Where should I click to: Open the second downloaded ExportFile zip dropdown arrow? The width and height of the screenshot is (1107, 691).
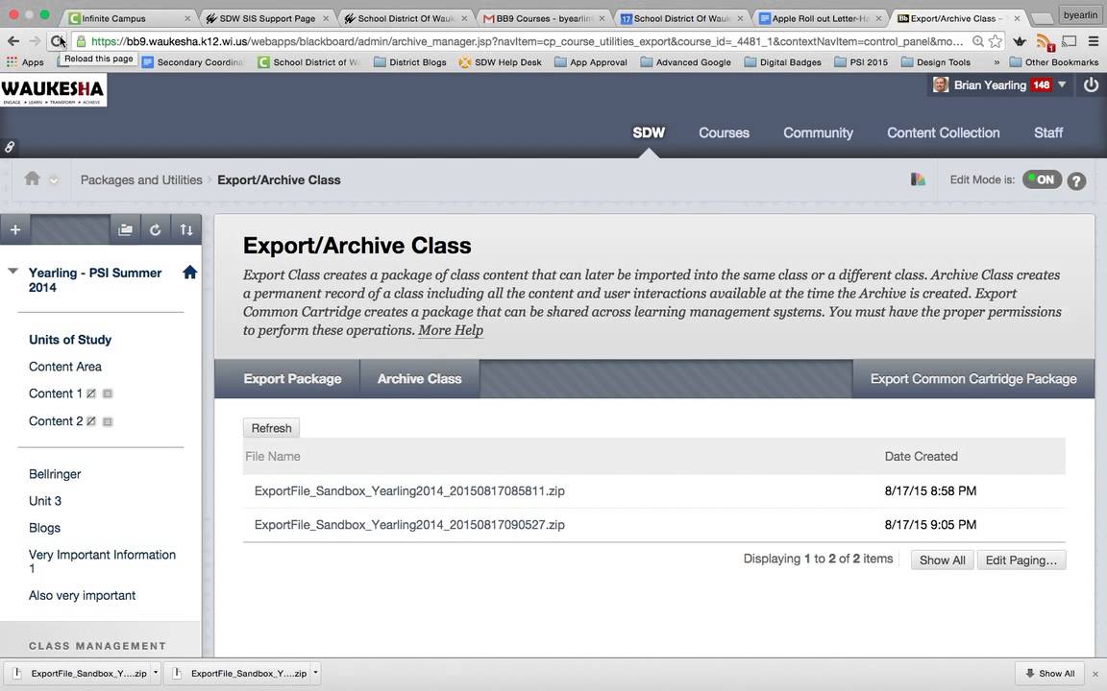coord(315,673)
